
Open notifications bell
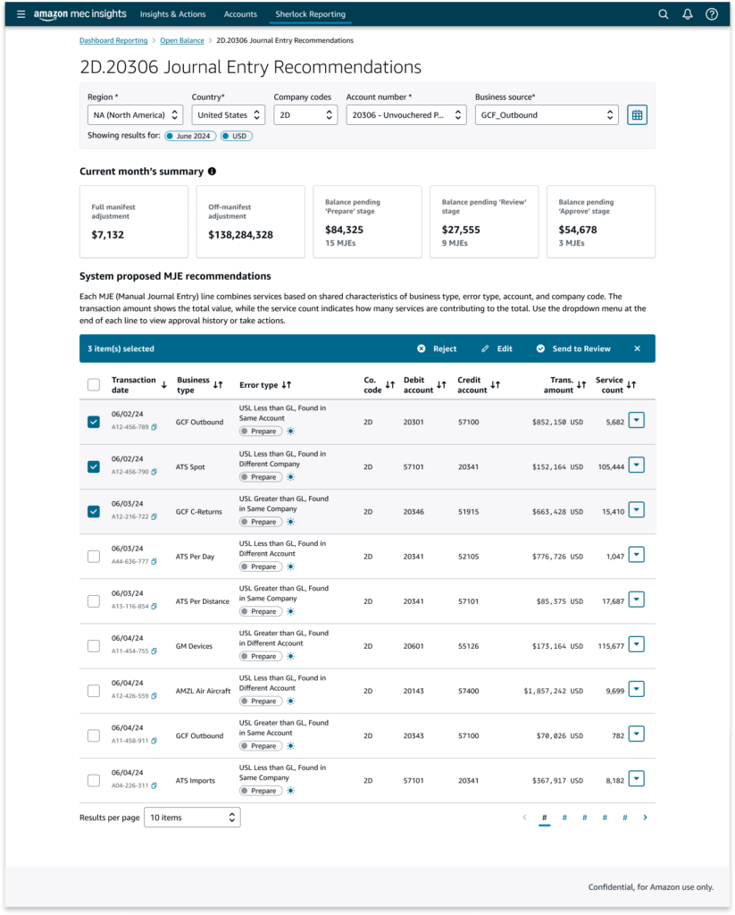click(x=688, y=14)
